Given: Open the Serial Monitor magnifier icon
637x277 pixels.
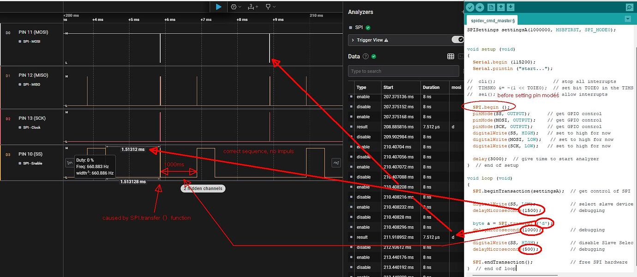Looking at the screenshot, I should tap(629, 7).
